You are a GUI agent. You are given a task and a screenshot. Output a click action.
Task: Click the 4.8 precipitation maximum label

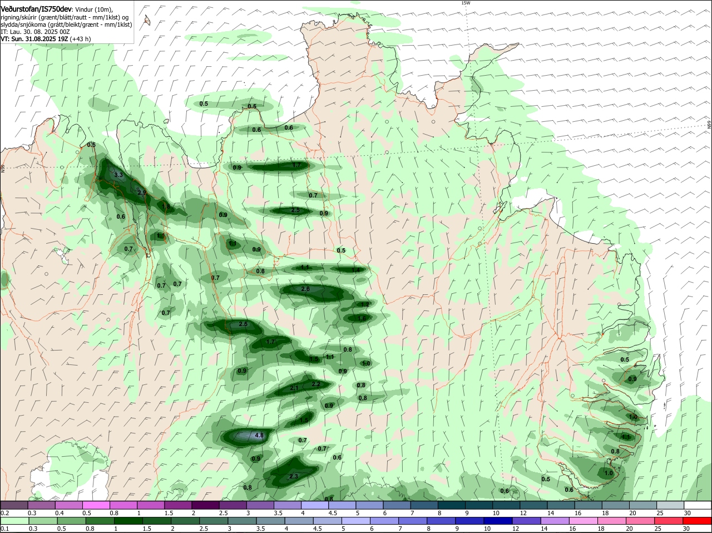[259, 435]
